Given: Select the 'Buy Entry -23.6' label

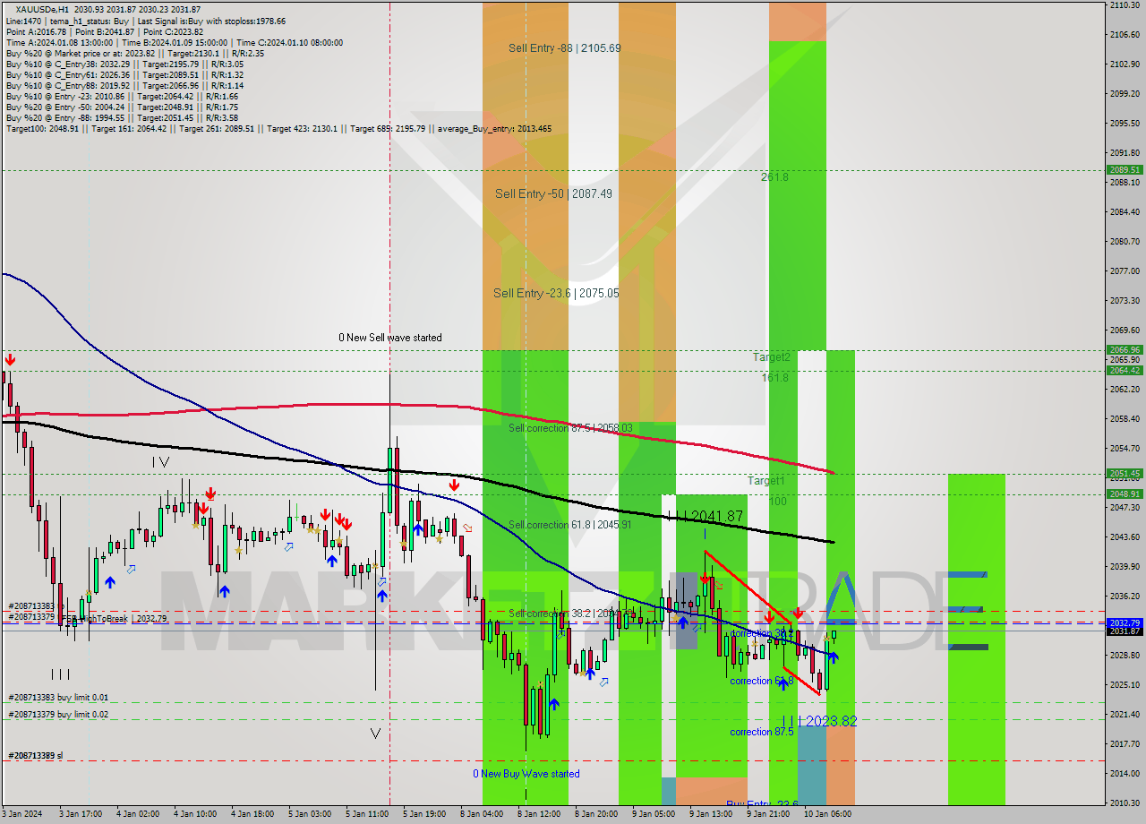Looking at the screenshot, I should tap(762, 804).
